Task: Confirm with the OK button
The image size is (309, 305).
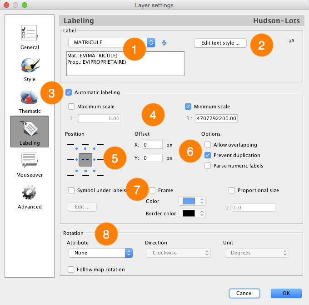Action: tap(286, 293)
